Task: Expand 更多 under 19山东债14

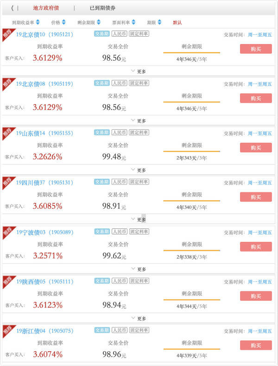Action: 139,170
